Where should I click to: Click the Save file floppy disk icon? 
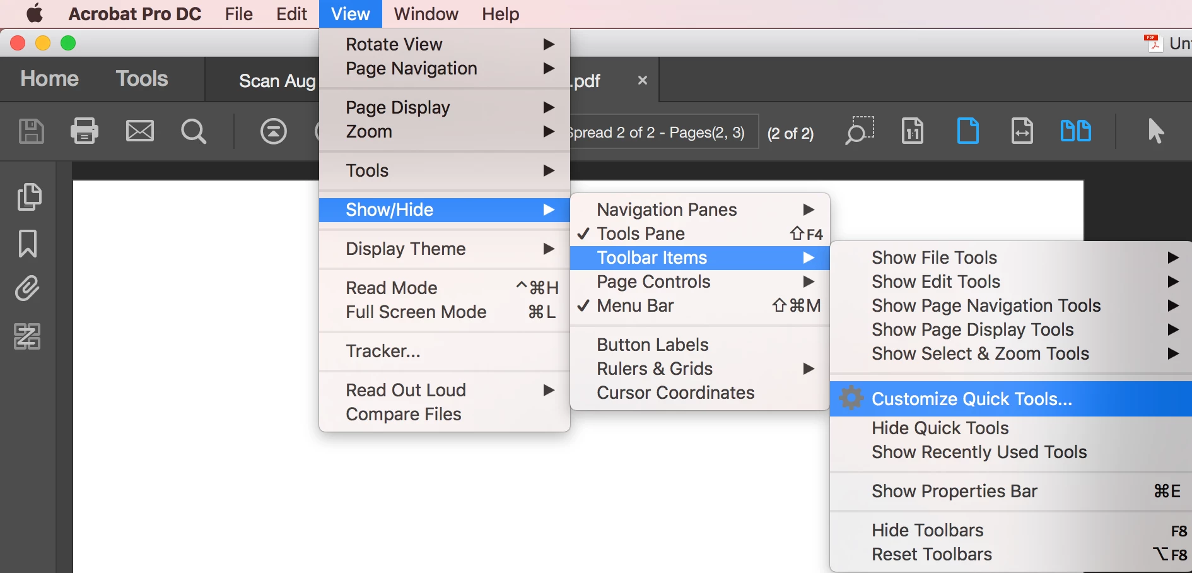31,131
